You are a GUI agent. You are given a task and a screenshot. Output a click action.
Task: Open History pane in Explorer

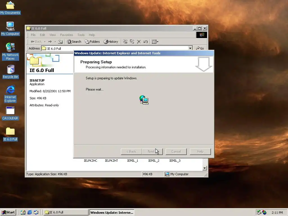pos(111,42)
